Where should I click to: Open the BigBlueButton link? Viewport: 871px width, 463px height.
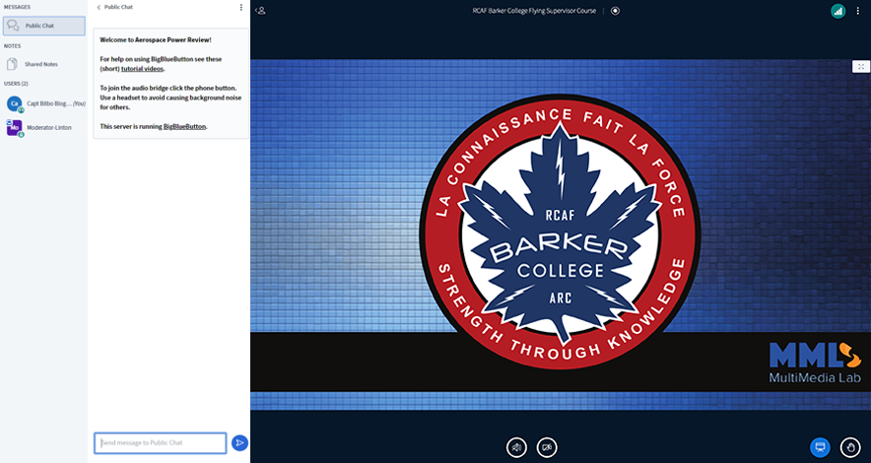(184, 126)
